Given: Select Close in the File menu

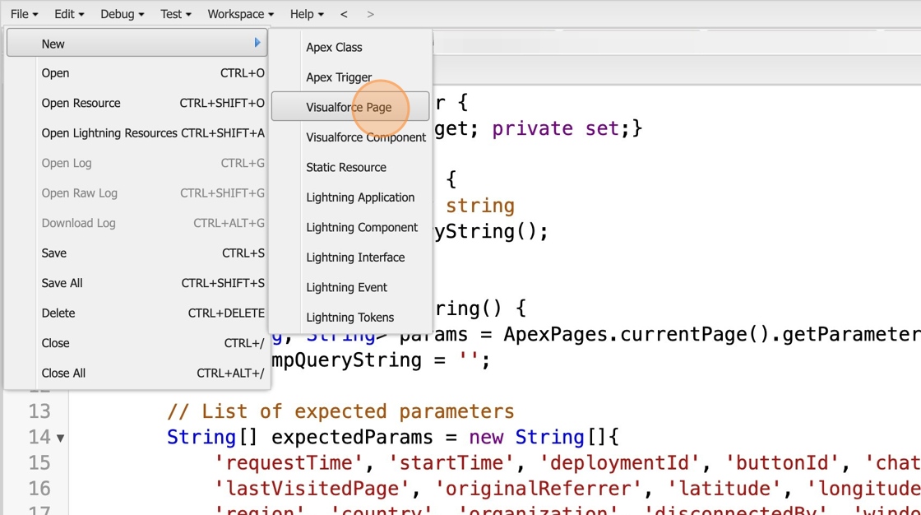Looking at the screenshot, I should point(137,343).
